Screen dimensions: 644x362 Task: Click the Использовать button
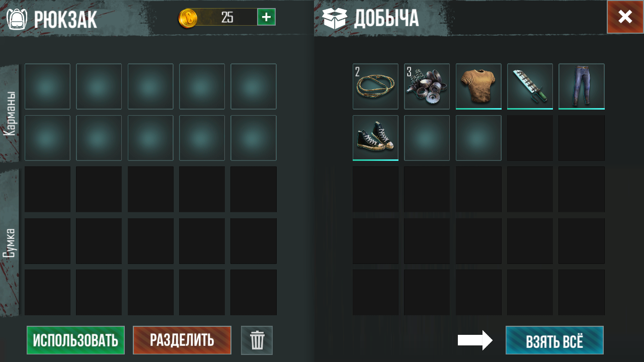pos(75,340)
